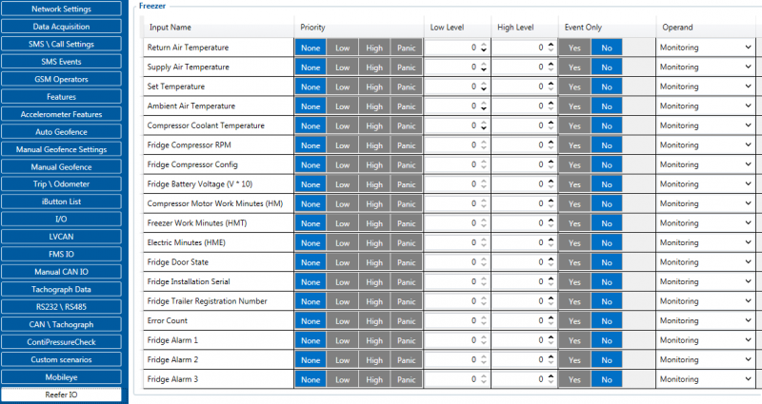Enable Event Only Yes for Set Temperature

(x=574, y=87)
